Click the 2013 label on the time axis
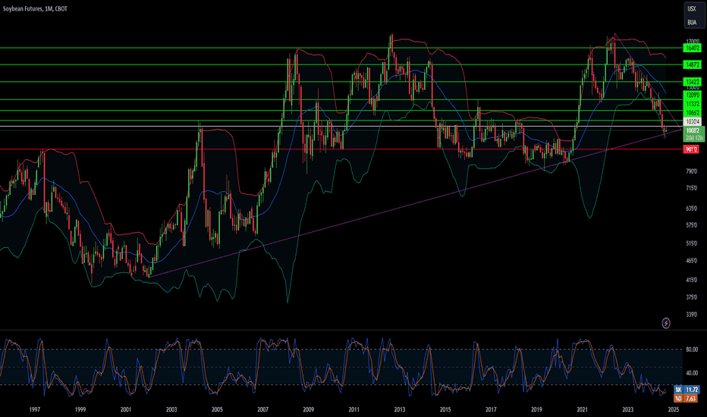707x417 pixels. click(400, 409)
